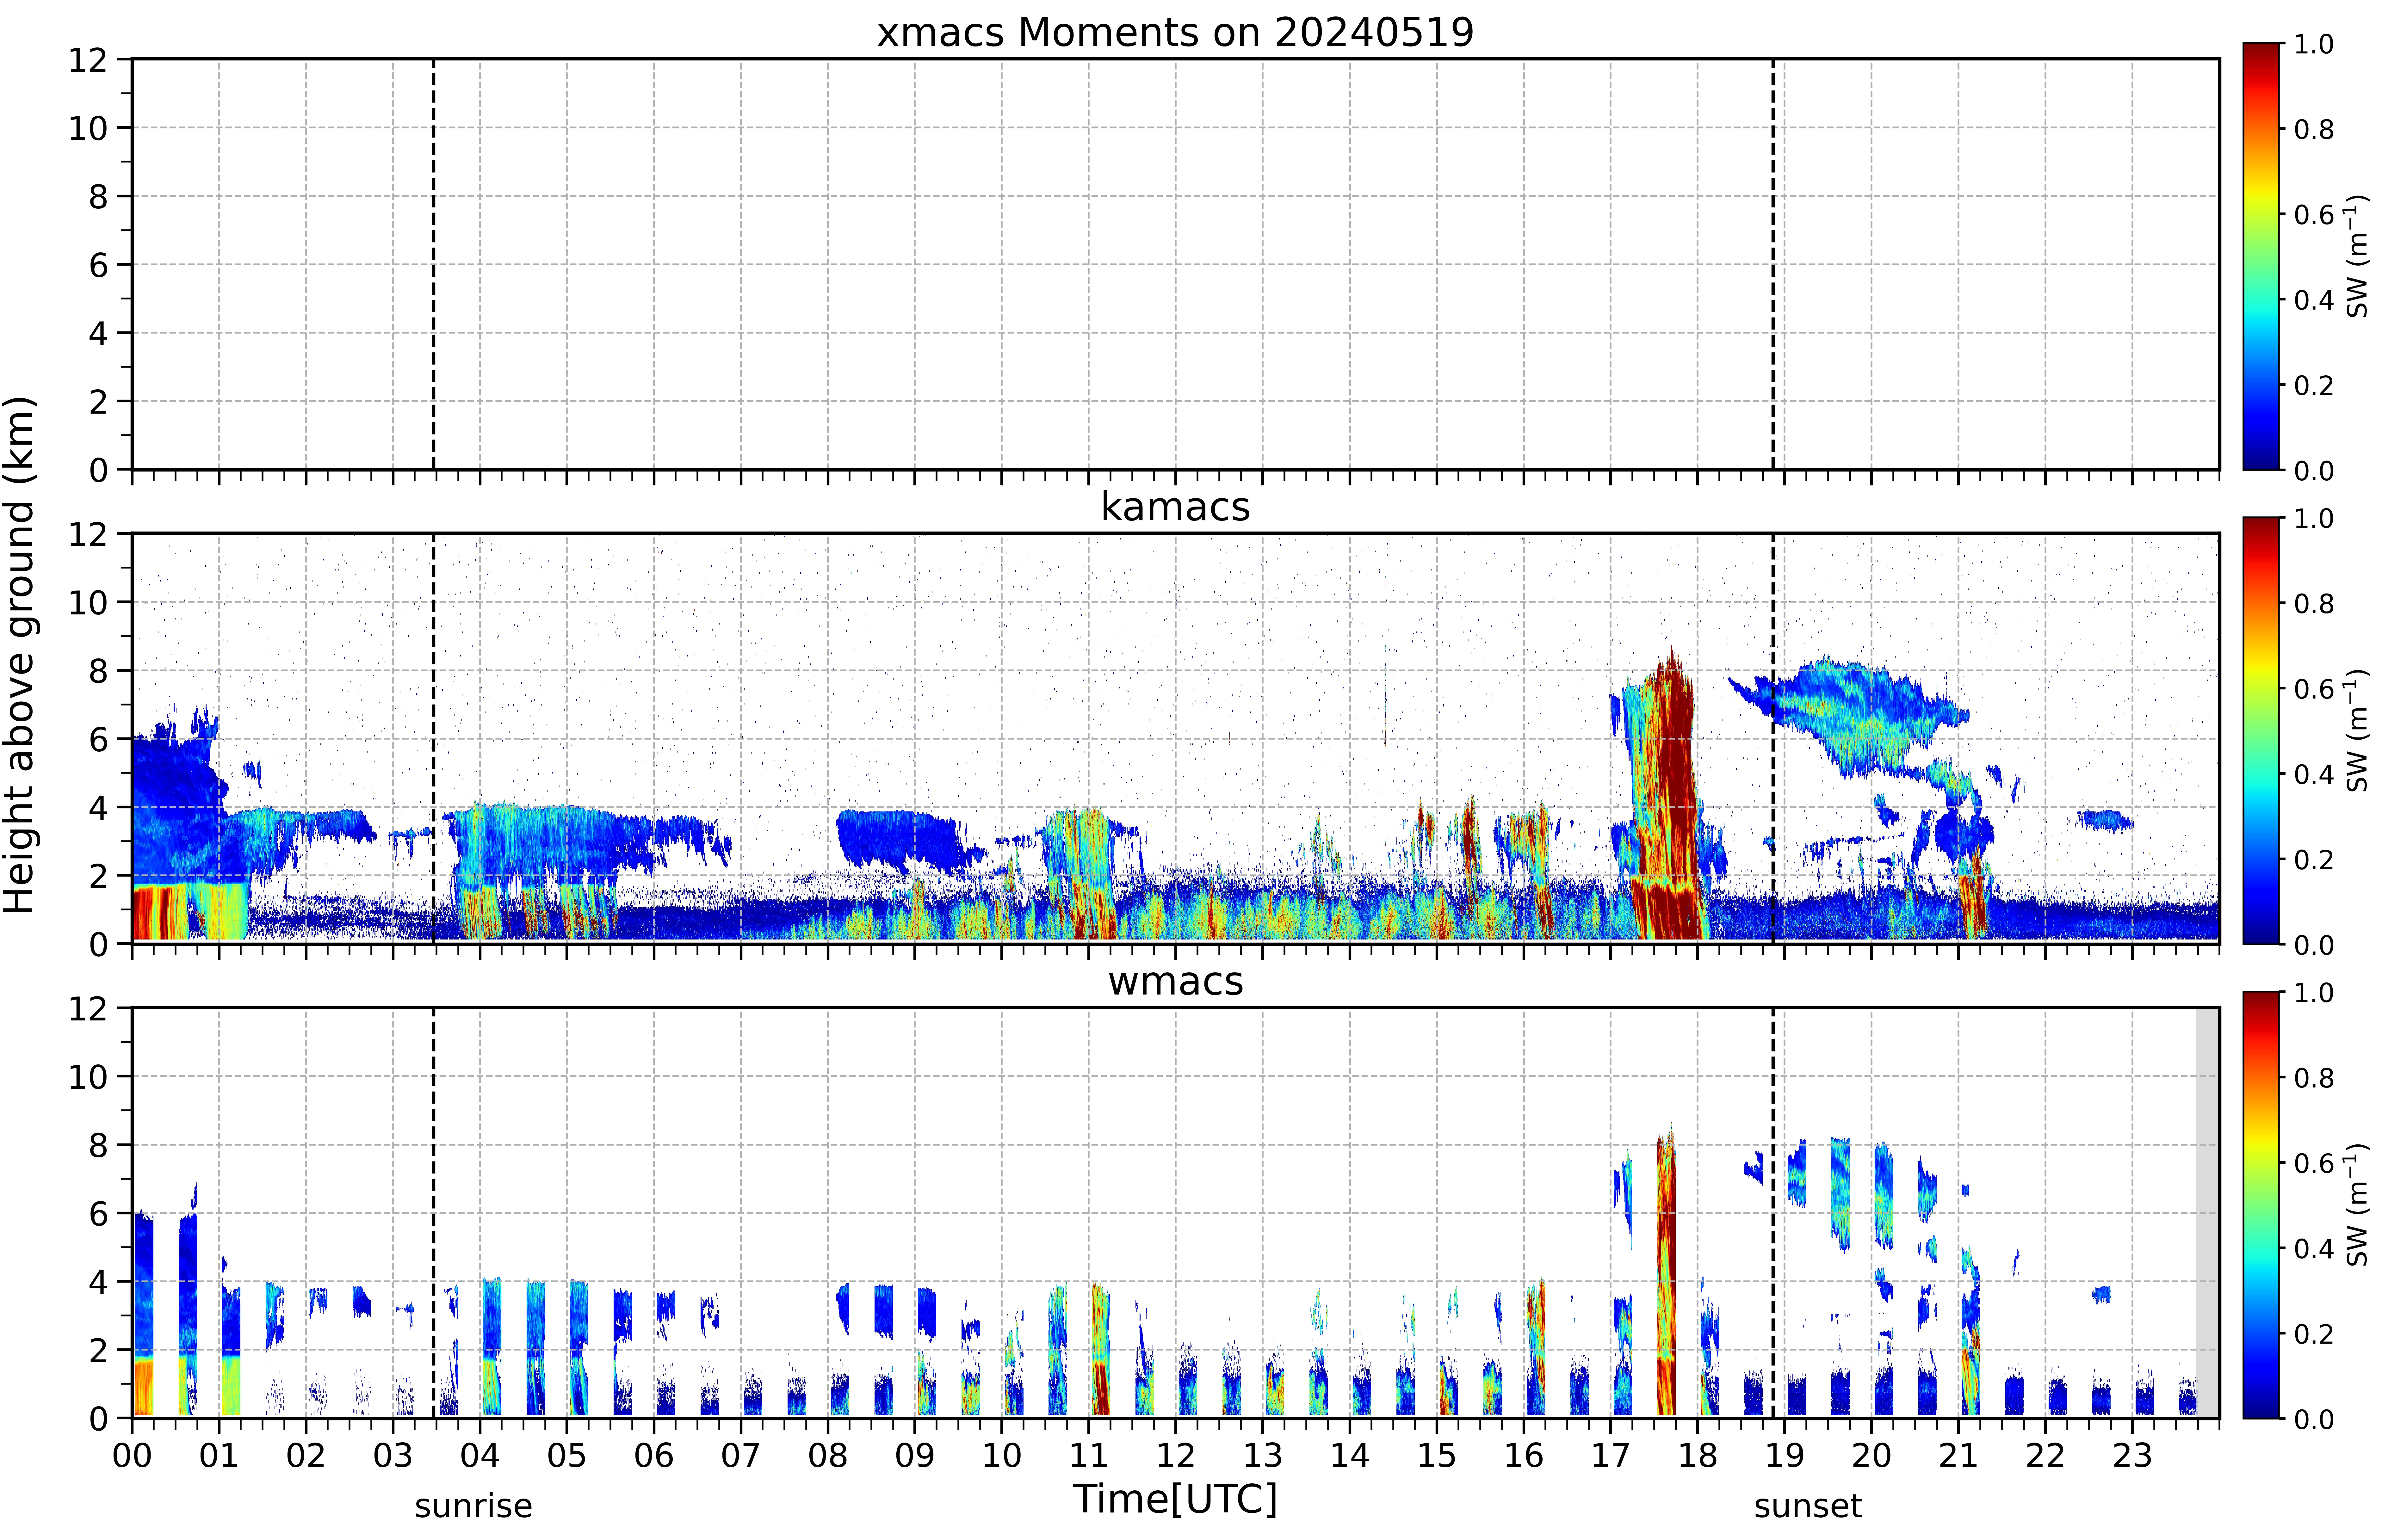This screenshot has width=2388, height=1540.
Task: Click height tick '8' of kamacs panel
Action: [x=98, y=671]
